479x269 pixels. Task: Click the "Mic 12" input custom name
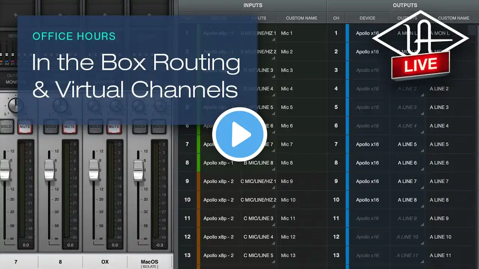click(288, 237)
